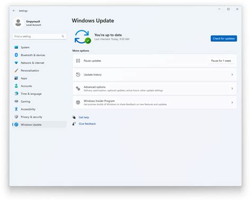Minimize the Settings window
This screenshot has height=201, width=251.
point(219,9)
